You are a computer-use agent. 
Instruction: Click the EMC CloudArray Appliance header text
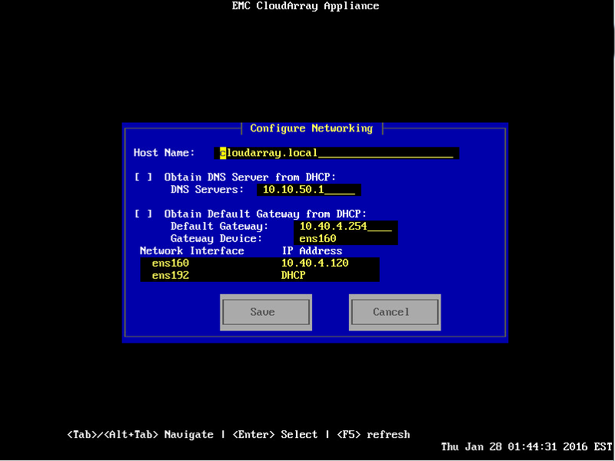tap(304, 6)
